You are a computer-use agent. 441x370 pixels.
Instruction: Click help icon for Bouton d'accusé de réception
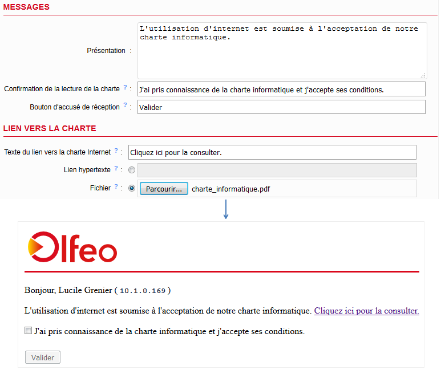(125, 106)
